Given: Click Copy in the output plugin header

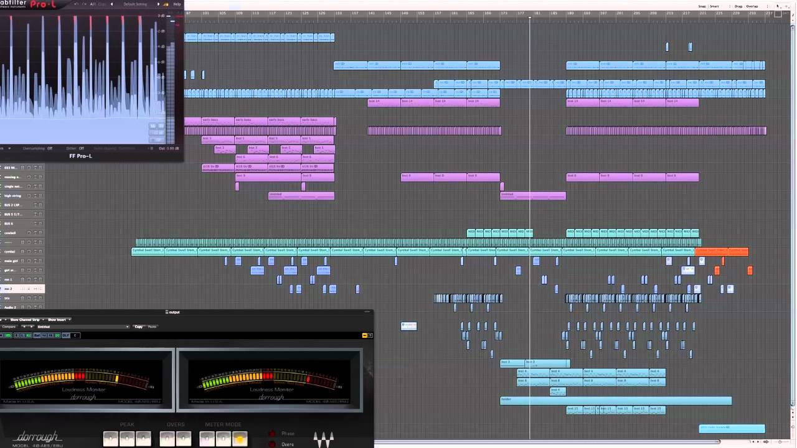Looking at the screenshot, I should pyautogui.click(x=138, y=327).
